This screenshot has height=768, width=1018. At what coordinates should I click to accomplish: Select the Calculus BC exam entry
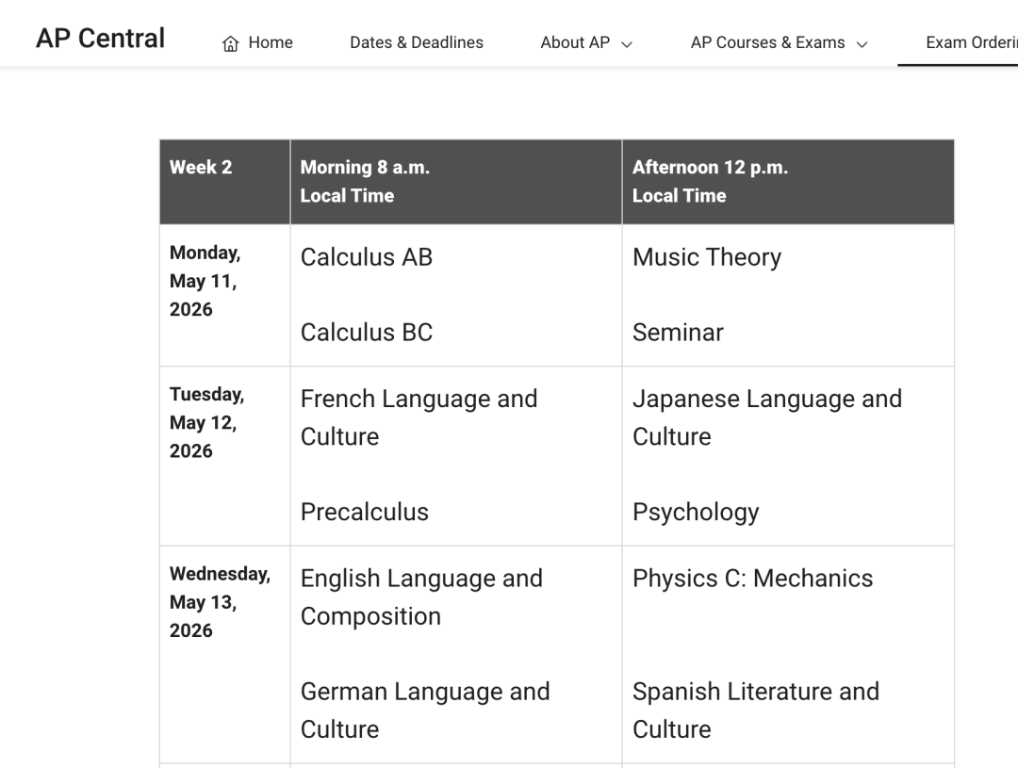coord(367,333)
